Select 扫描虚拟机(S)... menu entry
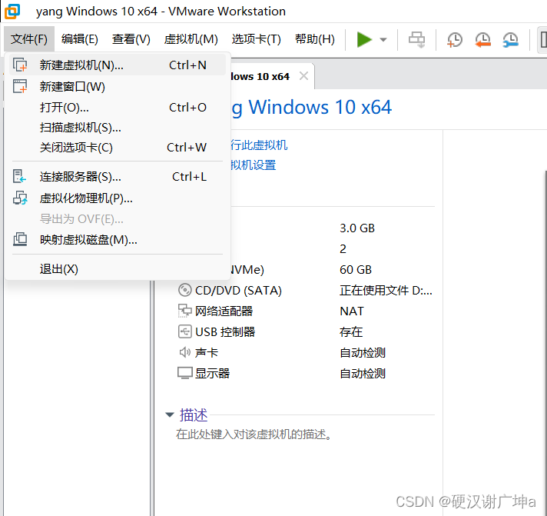 pos(118,128)
